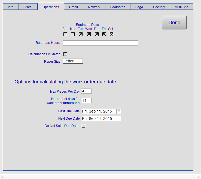Check the Sunday business day box

tap(65, 34)
